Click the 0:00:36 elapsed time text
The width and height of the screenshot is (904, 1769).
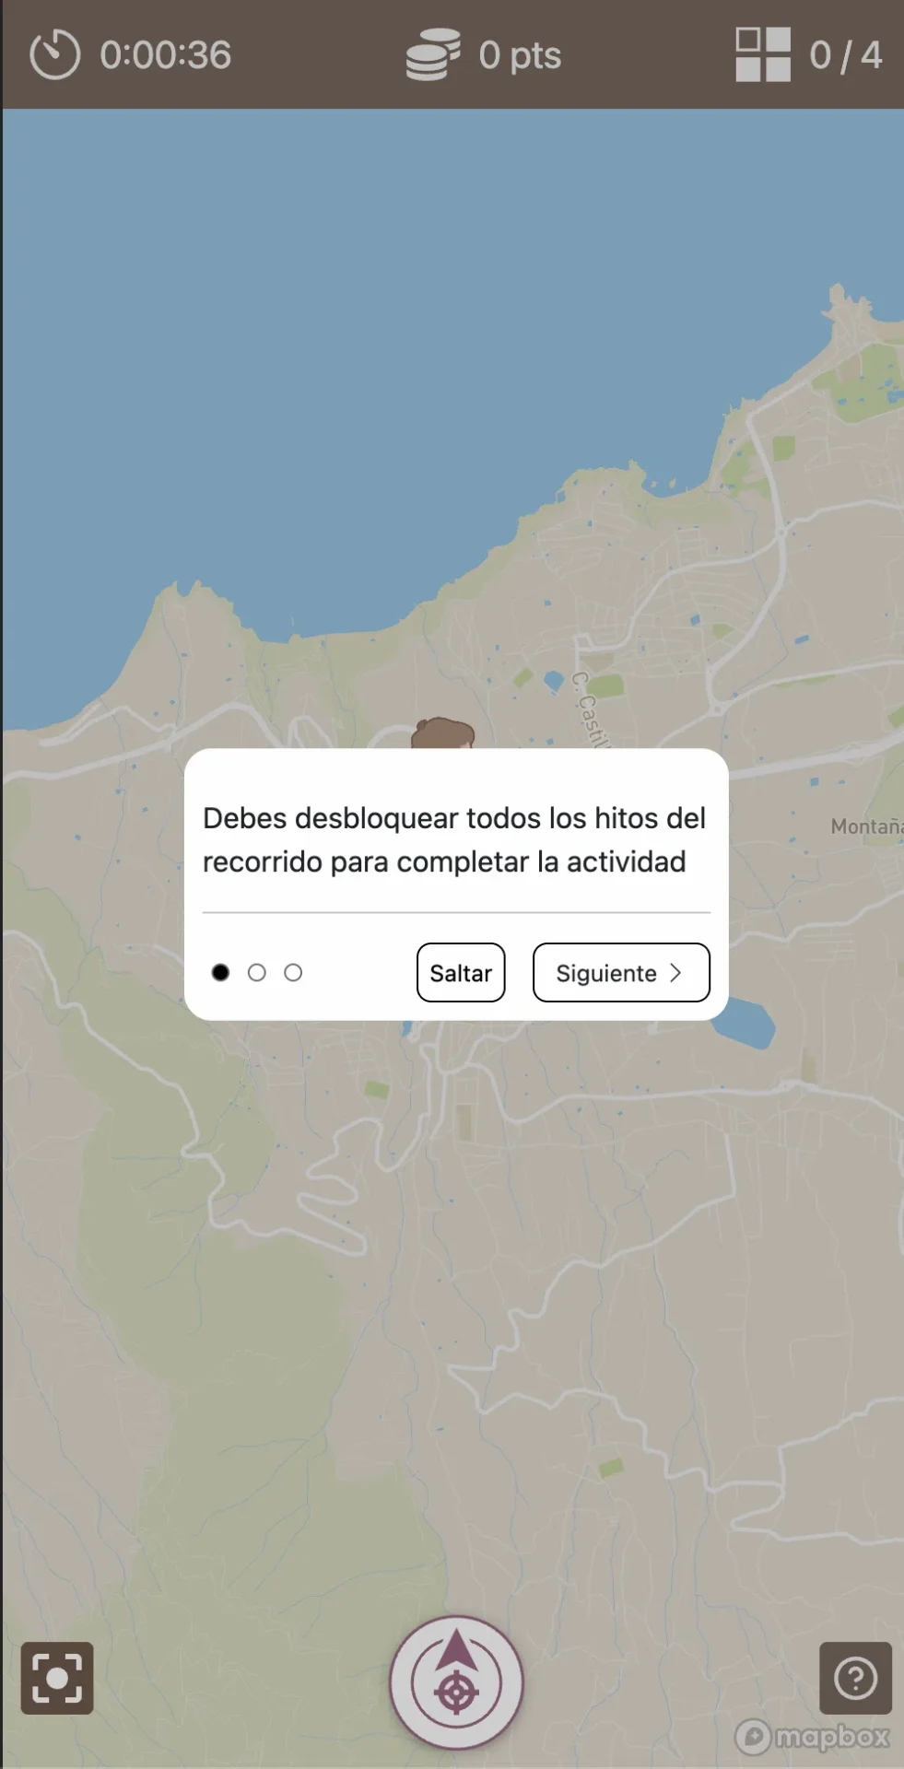(x=166, y=55)
